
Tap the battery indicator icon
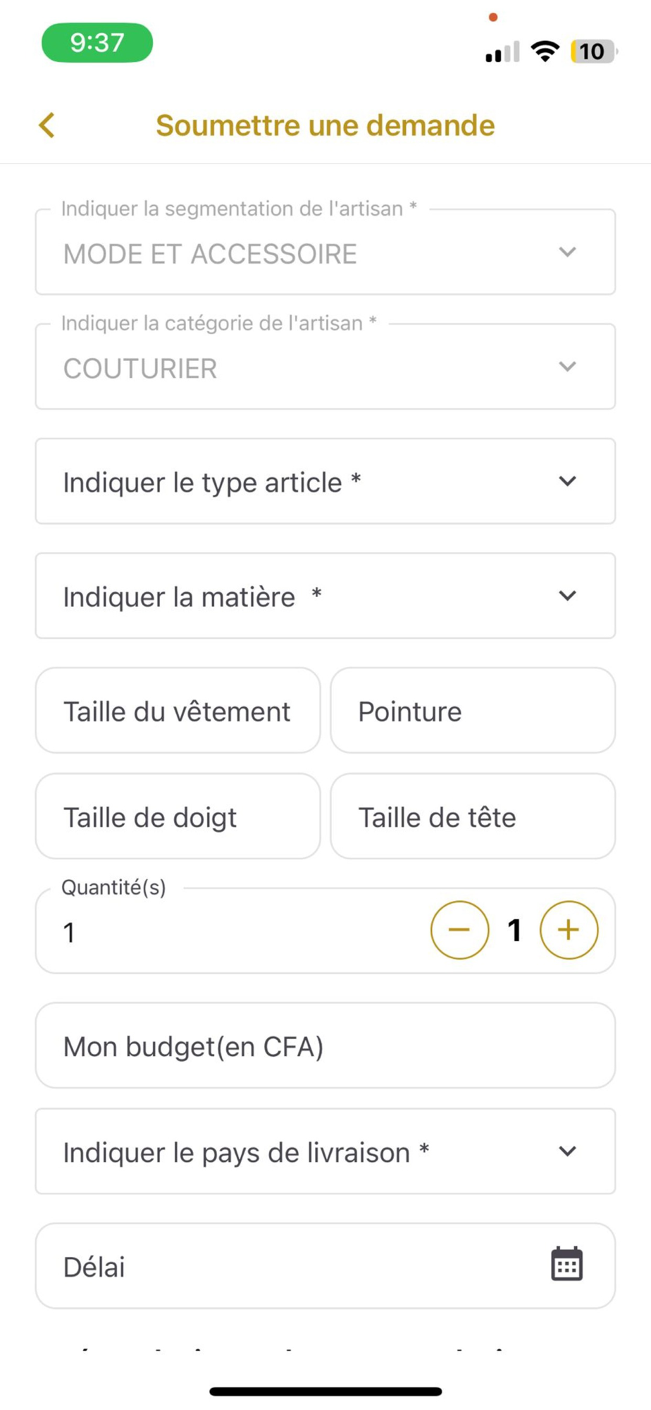[593, 51]
